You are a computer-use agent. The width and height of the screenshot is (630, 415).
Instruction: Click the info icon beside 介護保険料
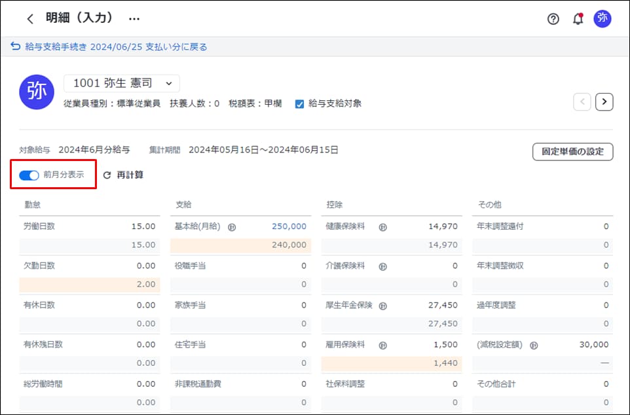click(x=383, y=267)
